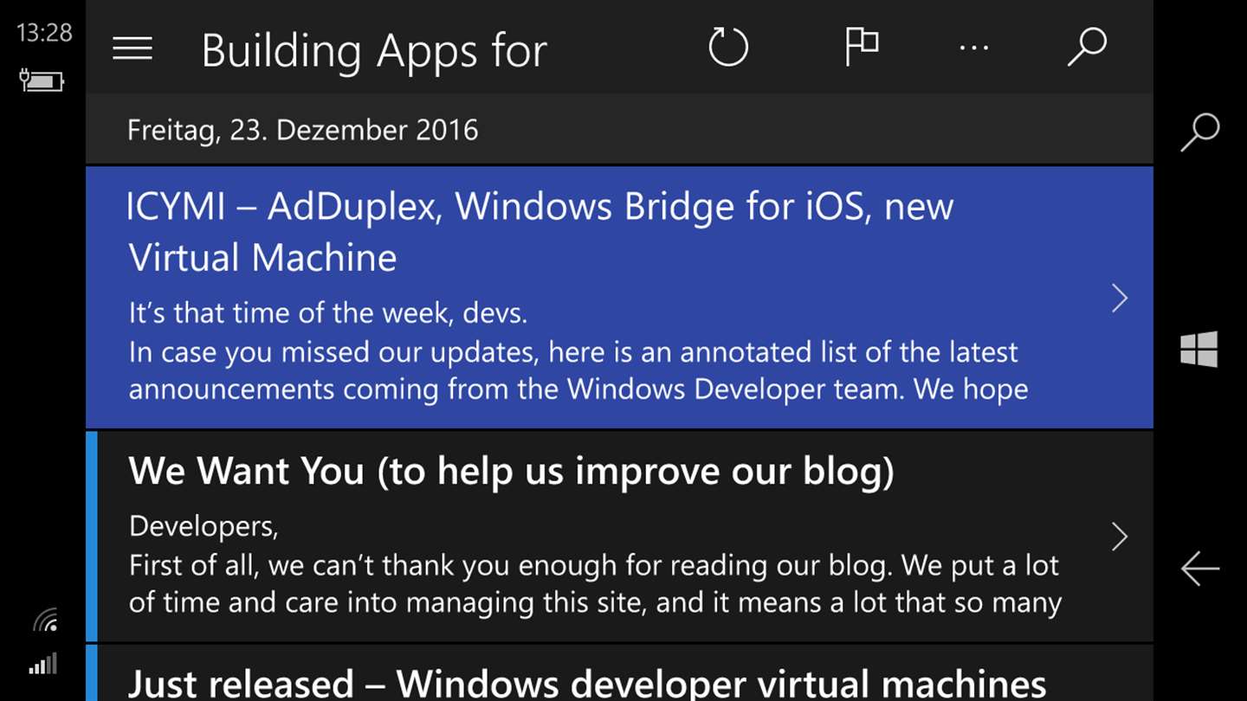Open "Just released – Windows developer virtual machines"
The image size is (1247, 701).
(x=587, y=683)
